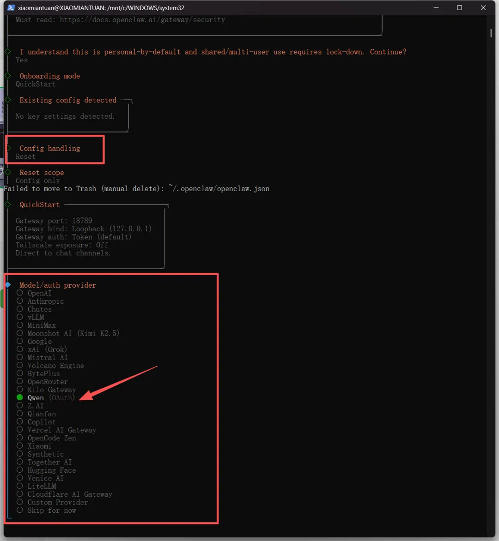The image size is (499, 541).
Task: Click the green diamond beside Onboarding mode
Action: click(x=7, y=76)
